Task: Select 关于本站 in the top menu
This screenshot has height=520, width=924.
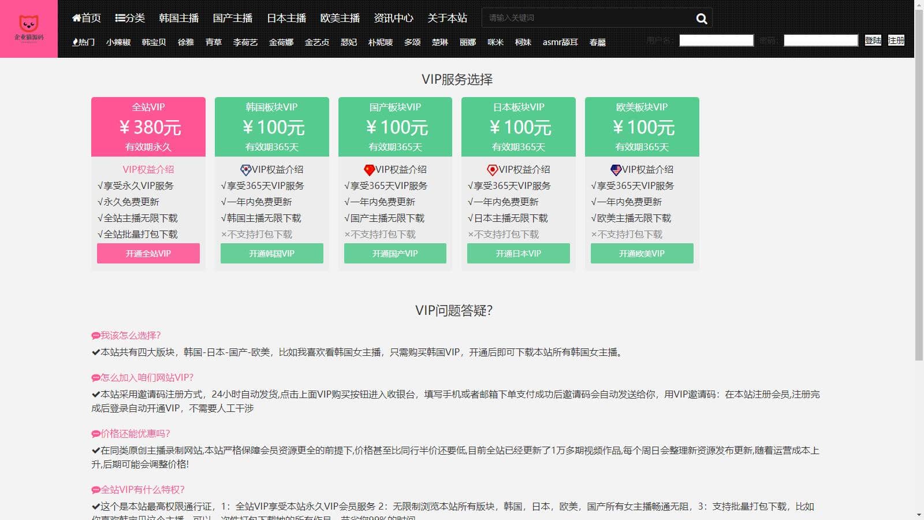Action: (x=447, y=18)
